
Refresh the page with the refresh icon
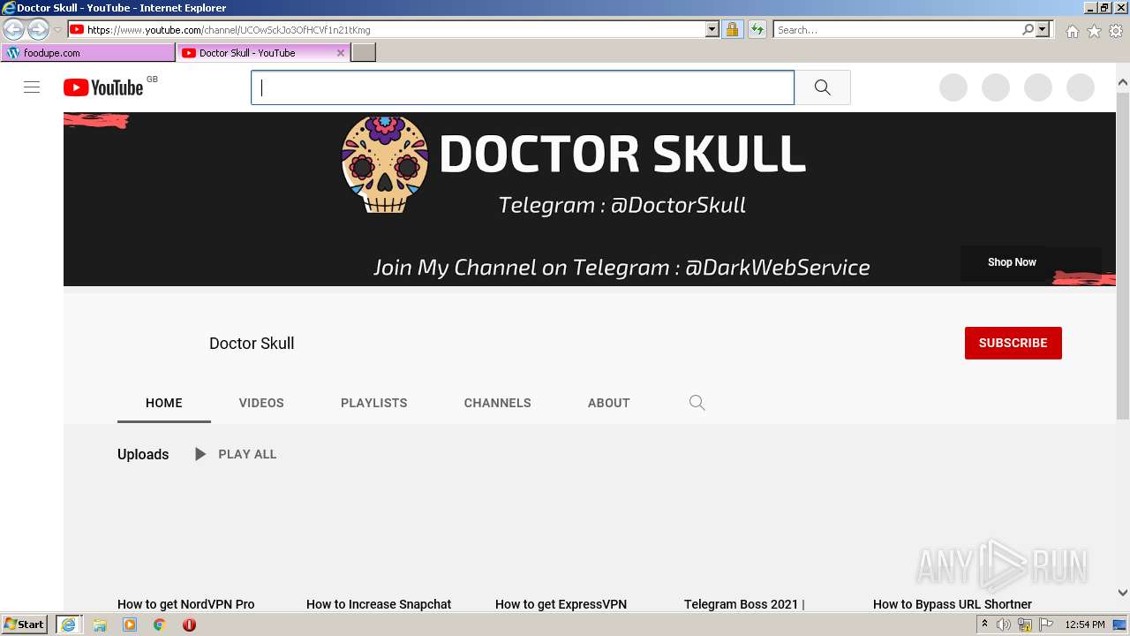coord(757,29)
